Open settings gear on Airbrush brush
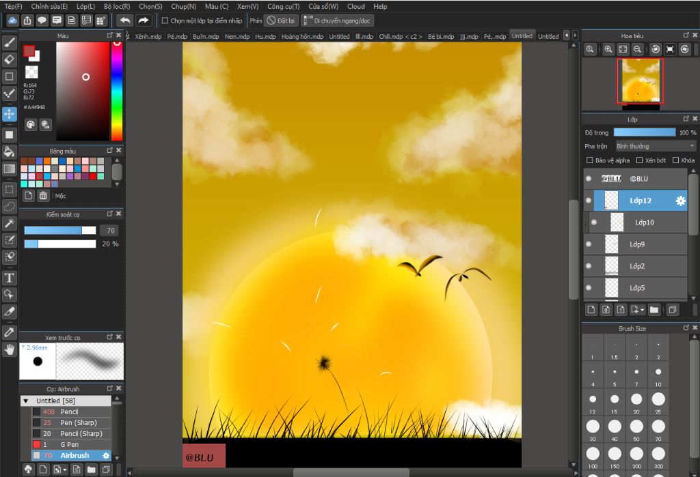Image resolution: width=700 pixels, height=477 pixels. click(x=106, y=456)
